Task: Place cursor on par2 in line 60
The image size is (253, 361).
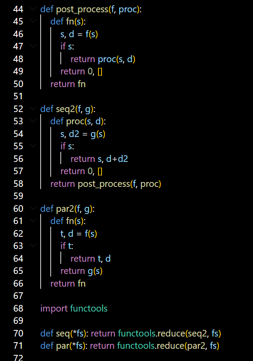Action: (65, 209)
